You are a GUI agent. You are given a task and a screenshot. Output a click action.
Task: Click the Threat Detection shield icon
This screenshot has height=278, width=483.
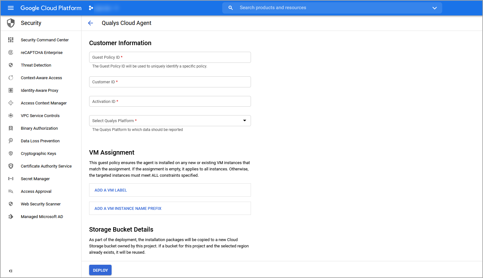(11, 65)
